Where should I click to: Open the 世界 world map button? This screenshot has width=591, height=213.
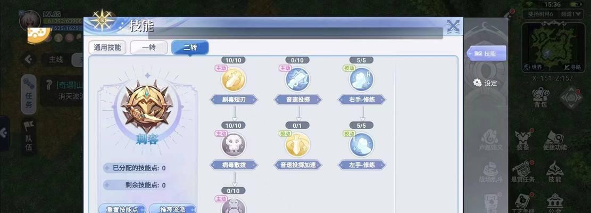point(534,67)
